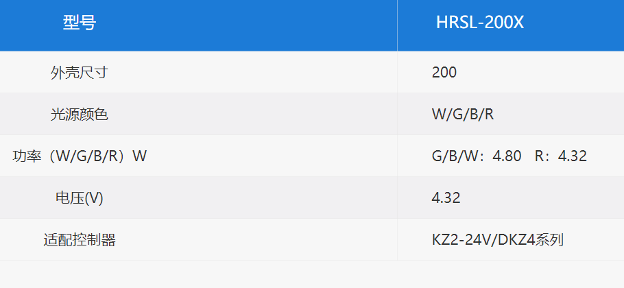
Task: Click the 电压(V) row label
Action: click(x=79, y=198)
